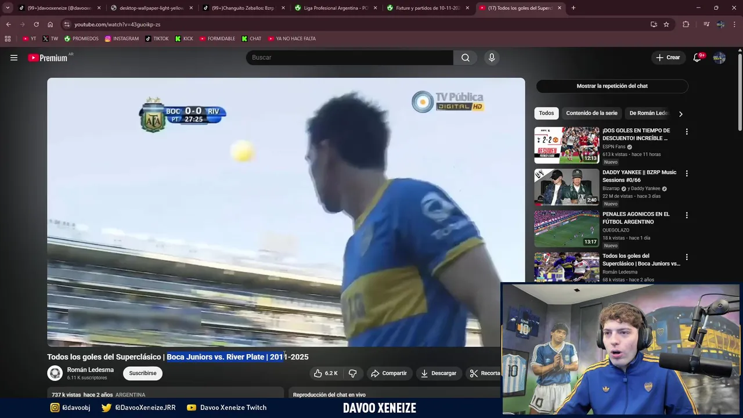The image size is (743, 418).
Task: Open the YouTube notifications bell
Action: 697,57
